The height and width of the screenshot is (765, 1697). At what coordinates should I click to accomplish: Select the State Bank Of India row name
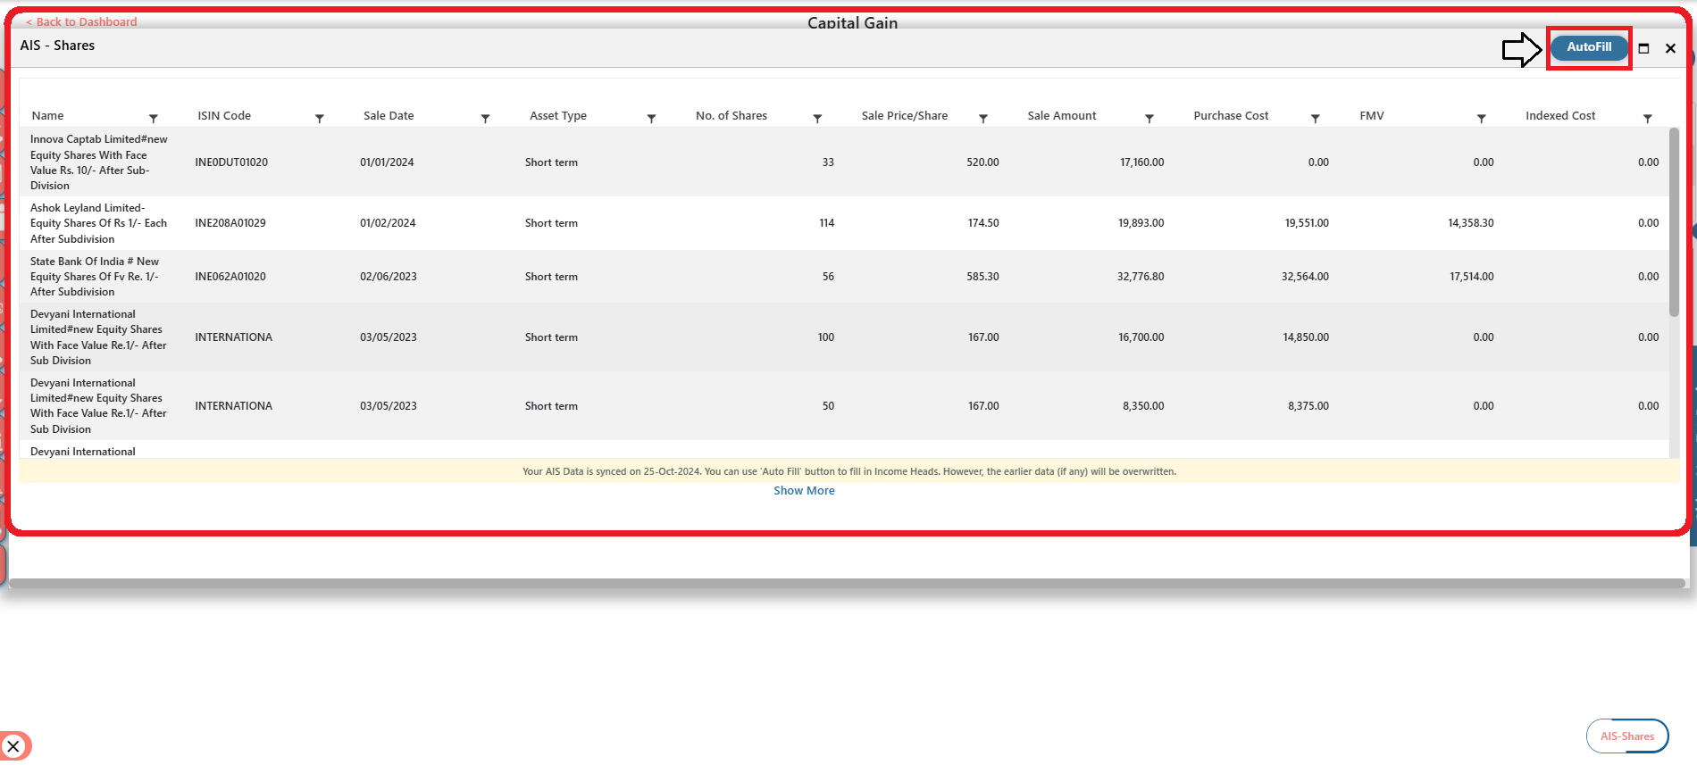(96, 277)
